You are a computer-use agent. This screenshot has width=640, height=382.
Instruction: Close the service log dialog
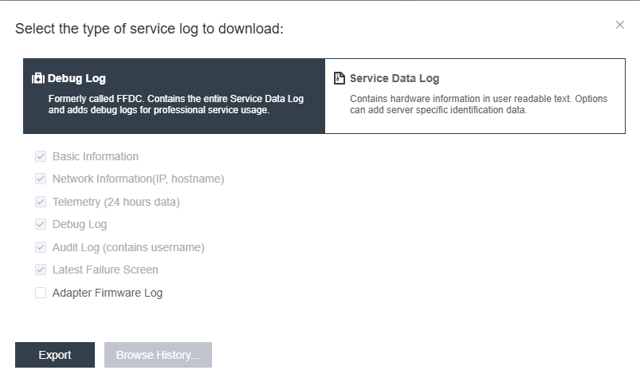(620, 25)
